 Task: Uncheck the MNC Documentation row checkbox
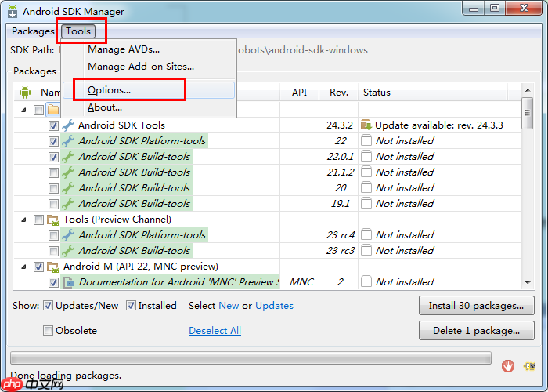(x=53, y=282)
